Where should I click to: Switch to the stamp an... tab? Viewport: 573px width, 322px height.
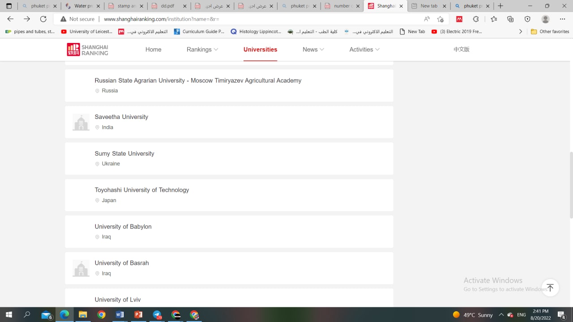125,6
